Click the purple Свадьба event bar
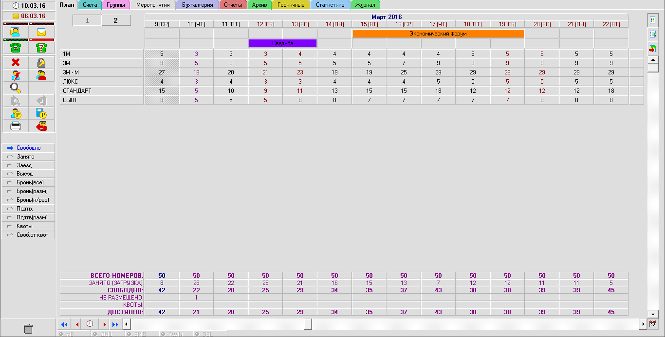 point(282,43)
